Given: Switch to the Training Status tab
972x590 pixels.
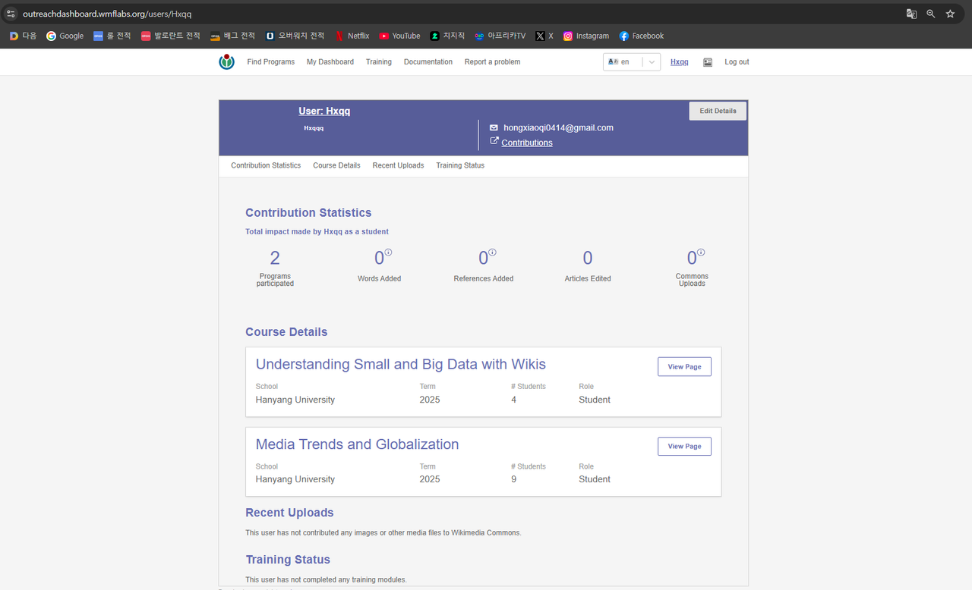Looking at the screenshot, I should (x=460, y=165).
